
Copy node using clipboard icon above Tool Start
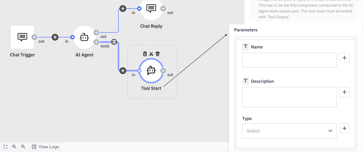(145, 54)
